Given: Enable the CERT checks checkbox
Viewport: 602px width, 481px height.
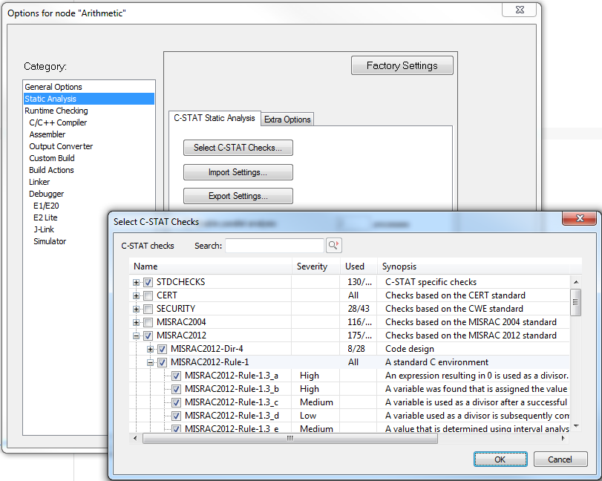Looking at the screenshot, I should pos(148,295).
